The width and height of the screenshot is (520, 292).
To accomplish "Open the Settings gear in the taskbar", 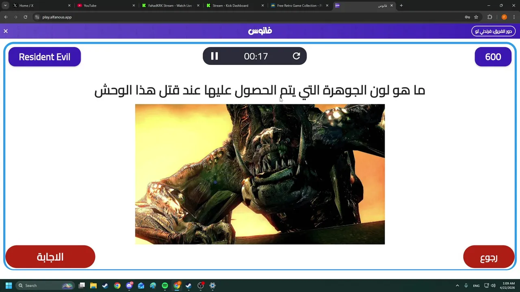I will (x=212, y=286).
